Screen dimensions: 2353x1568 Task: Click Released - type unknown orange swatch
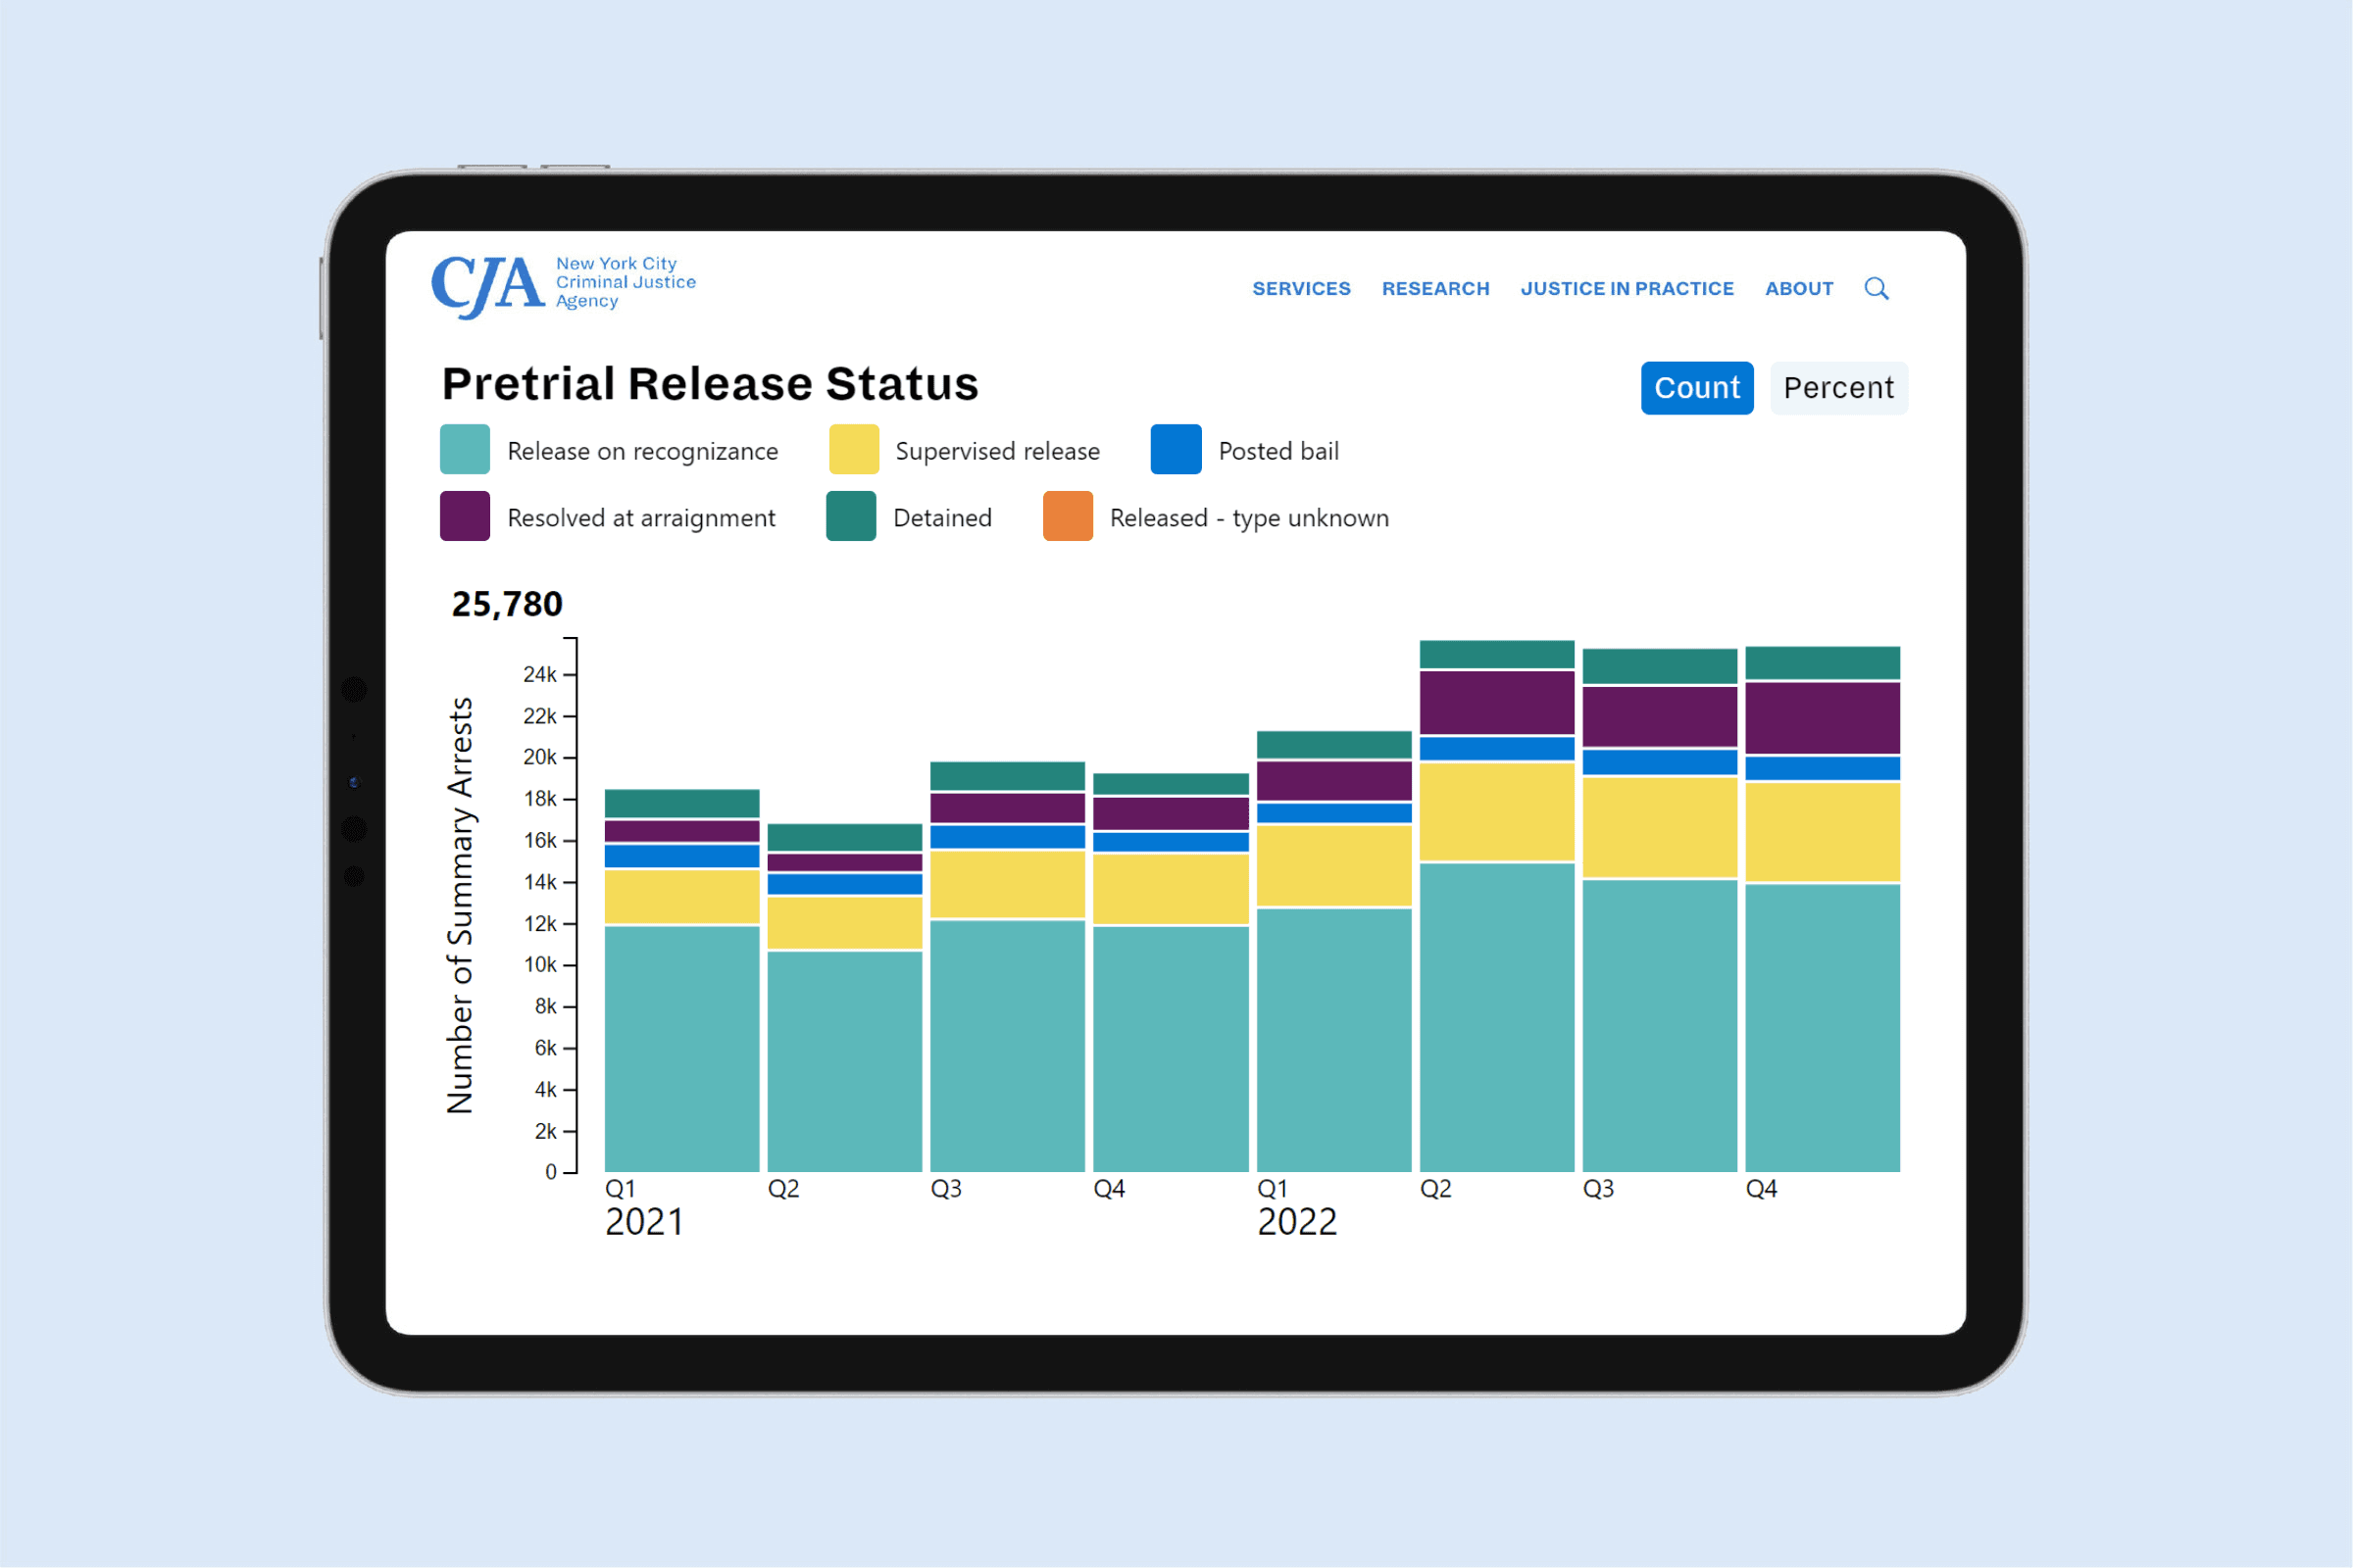point(1068,517)
